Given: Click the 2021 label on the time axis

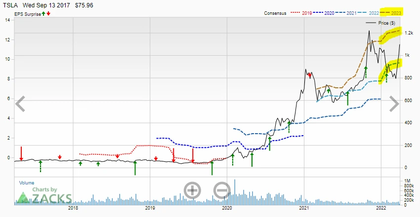Looking at the screenshot, I should point(304,208).
